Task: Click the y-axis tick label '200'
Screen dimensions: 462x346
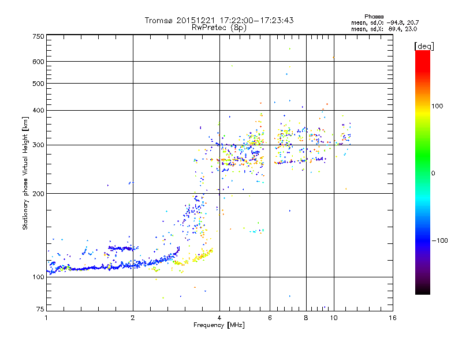Action: 38,194
